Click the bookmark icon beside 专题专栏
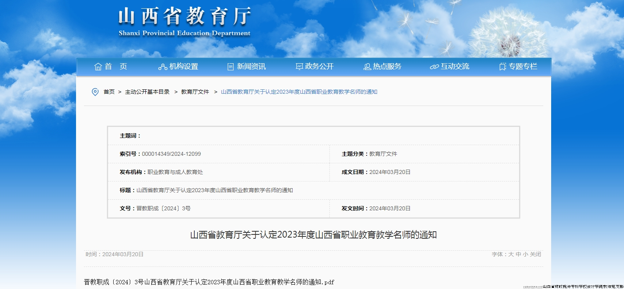 pyautogui.click(x=503, y=67)
